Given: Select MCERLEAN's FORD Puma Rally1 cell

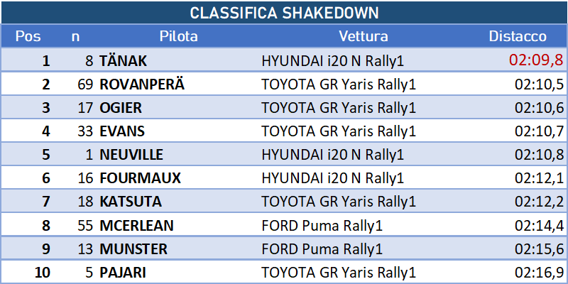Looking at the screenshot, I should pyautogui.click(x=322, y=226).
